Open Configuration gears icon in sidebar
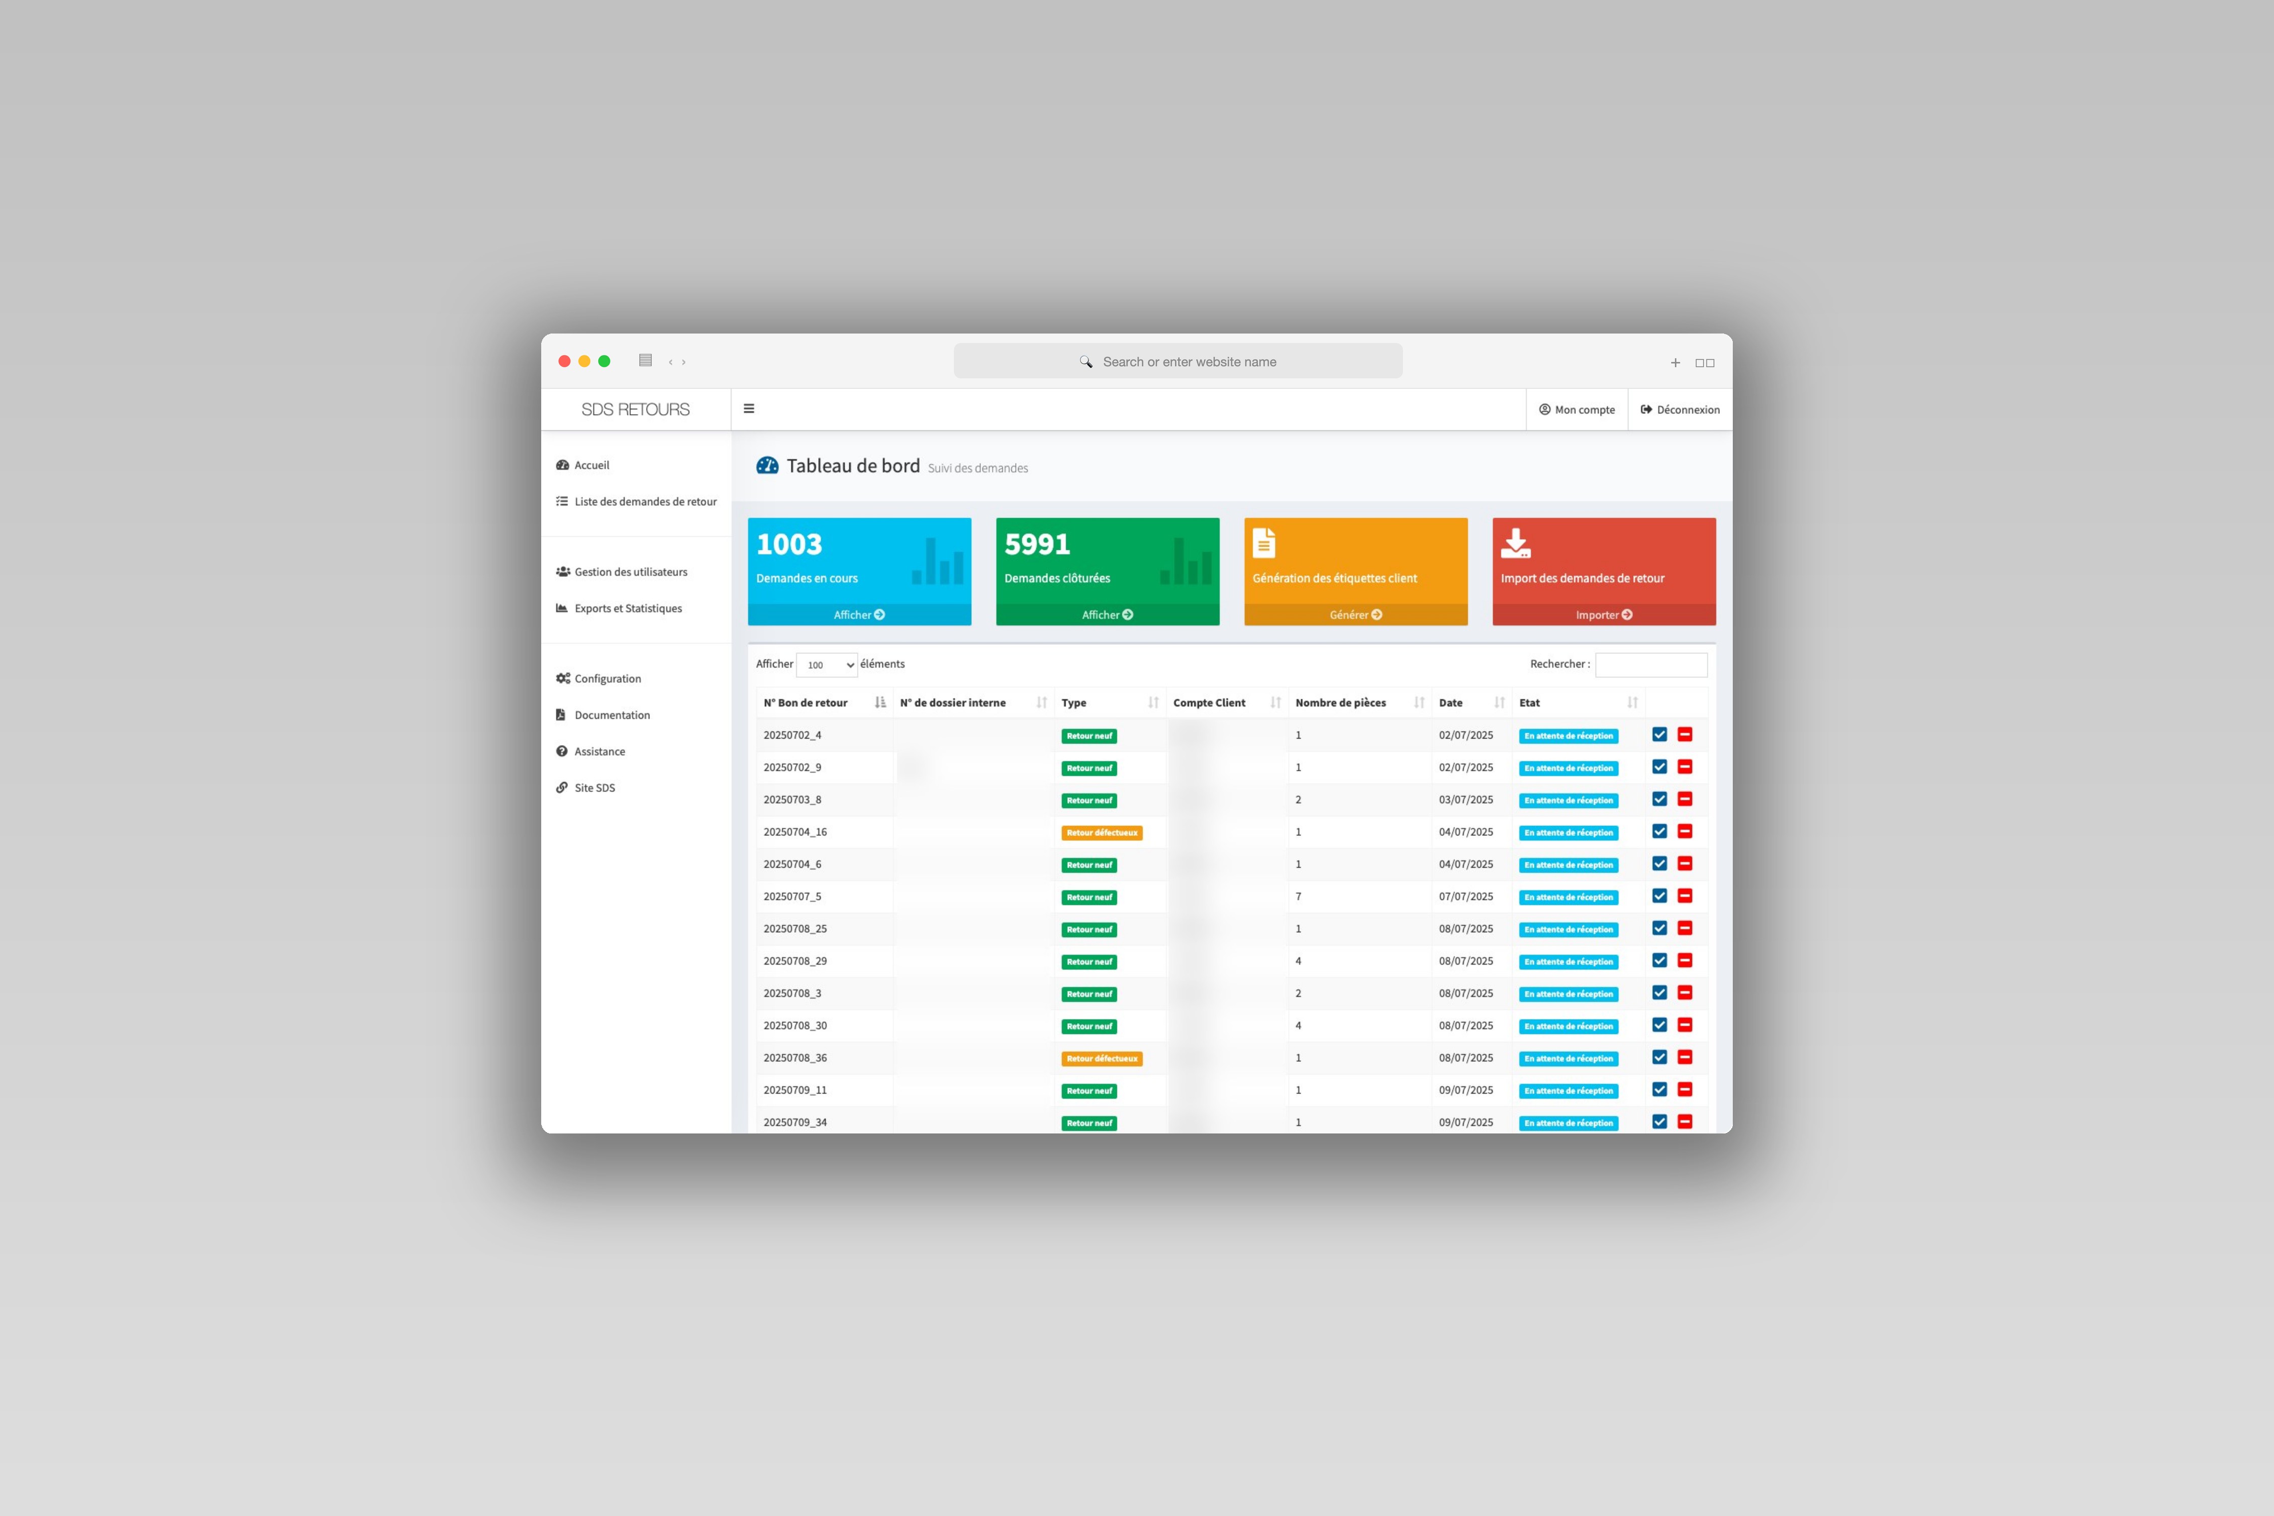 pos(563,679)
